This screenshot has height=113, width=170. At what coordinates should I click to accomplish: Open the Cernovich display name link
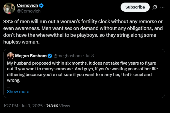(27, 5)
